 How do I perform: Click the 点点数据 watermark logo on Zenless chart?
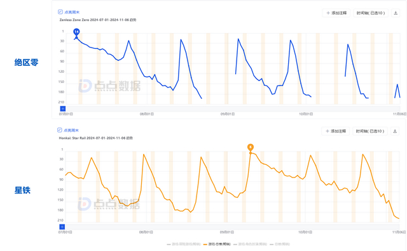tap(109, 86)
